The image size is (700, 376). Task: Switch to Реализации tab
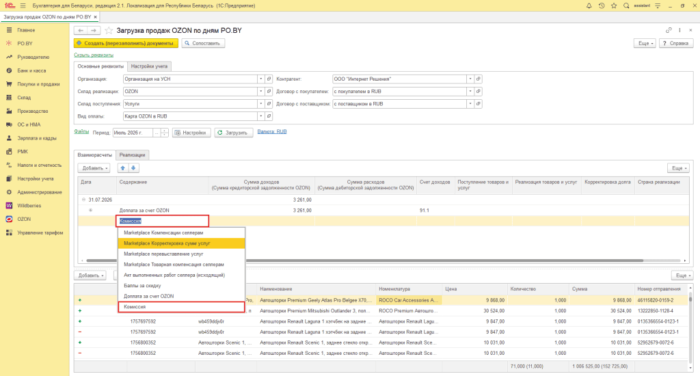point(132,155)
